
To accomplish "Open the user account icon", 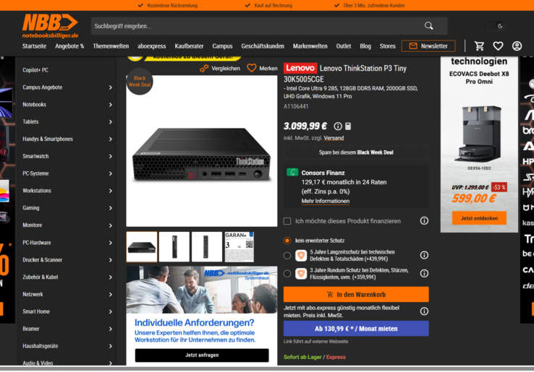I will pyautogui.click(x=517, y=46).
